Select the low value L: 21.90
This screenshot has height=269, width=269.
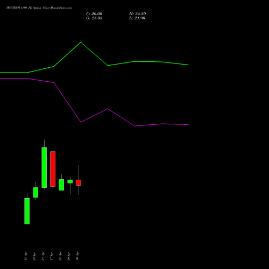(x=137, y=18)
